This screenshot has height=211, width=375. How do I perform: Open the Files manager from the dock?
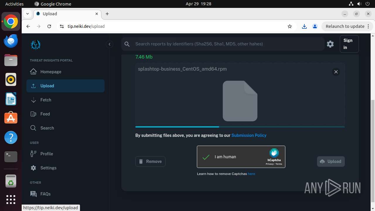tap(11, 60)
